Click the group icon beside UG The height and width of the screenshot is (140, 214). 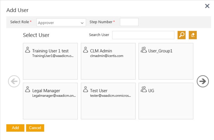coord(144,90)
